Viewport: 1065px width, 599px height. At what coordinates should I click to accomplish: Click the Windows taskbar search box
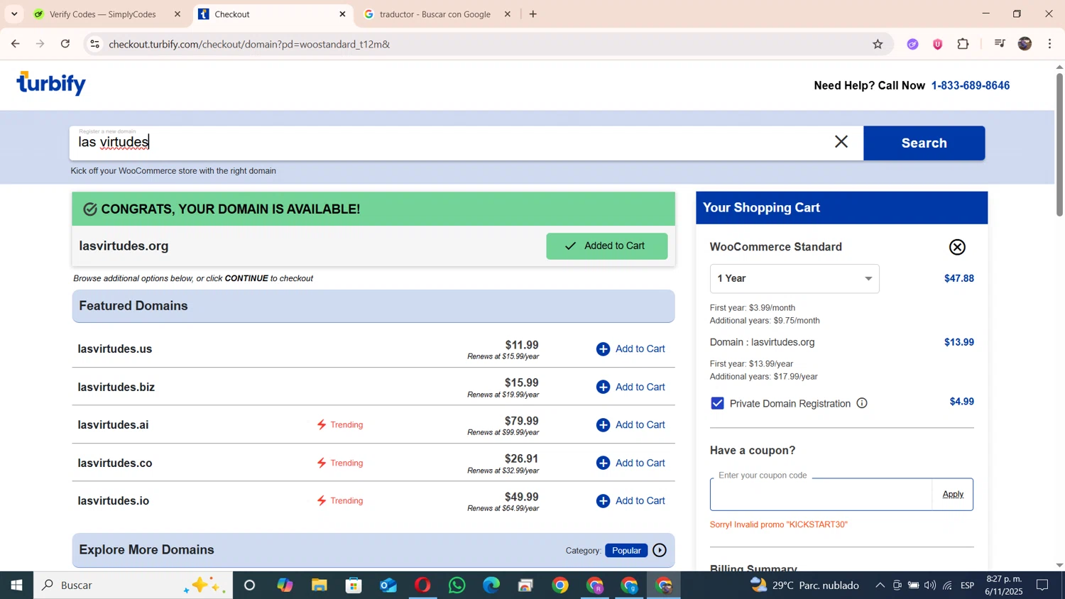[x=133, y=586]
